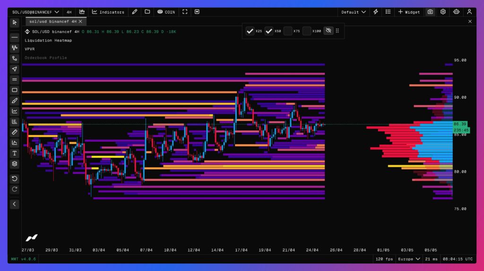The height and width of the screenshot is (271, 484).
Task: Select the cursor pointer tool
Action: coord(15,22)
